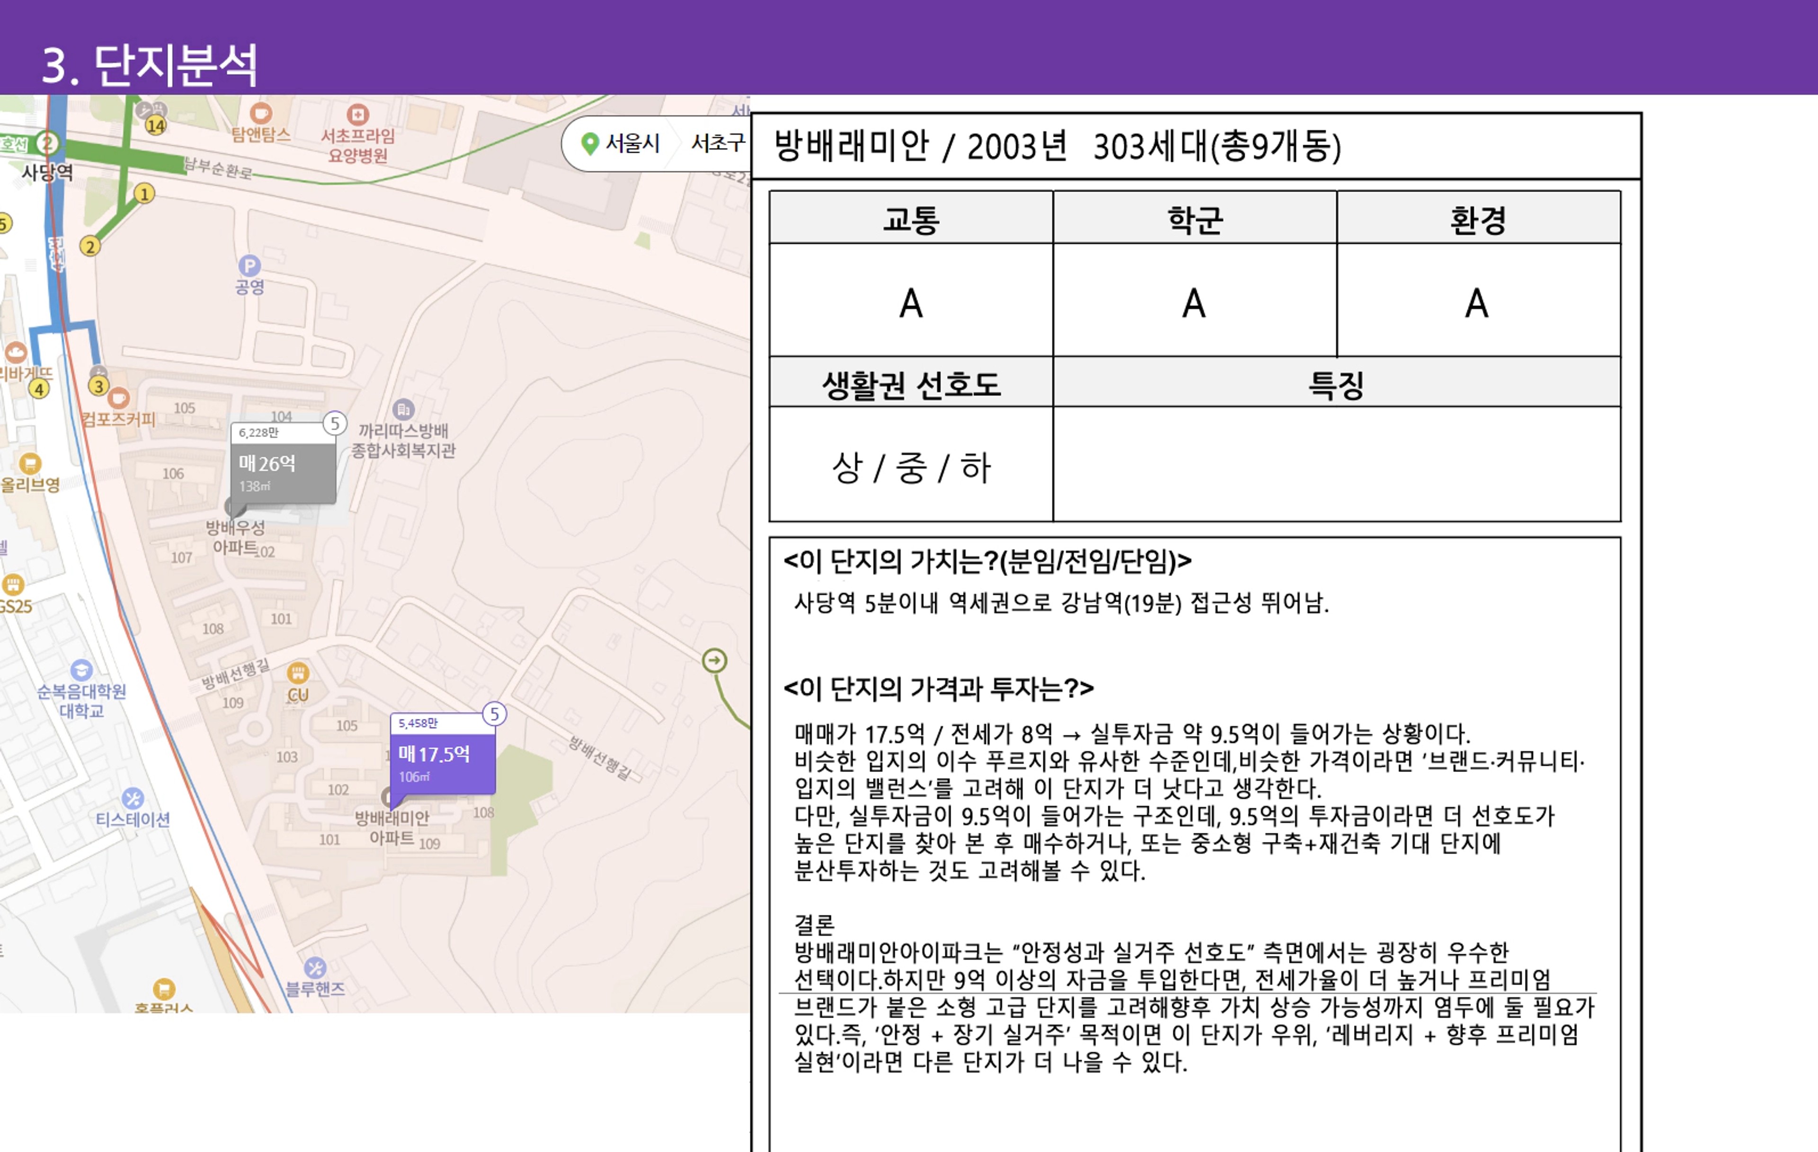1818x1152 pixels.
Task: Click the 방배래미안 아파트 map label
Action: pyautogui.click(x=392, y=827)
